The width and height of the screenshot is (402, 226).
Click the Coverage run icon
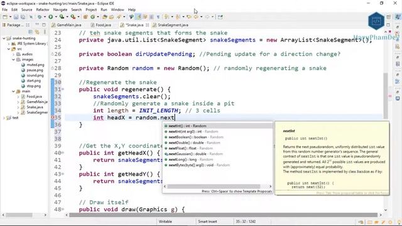(62, 17)
